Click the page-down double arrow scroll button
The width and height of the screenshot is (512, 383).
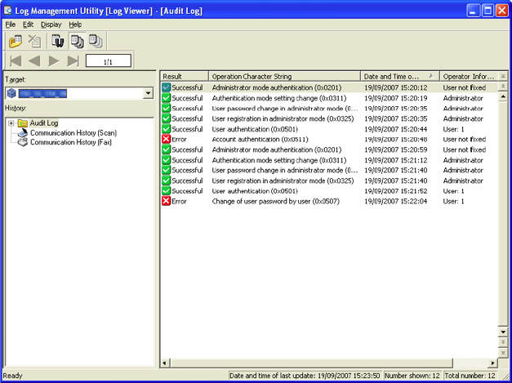point(503,342)
